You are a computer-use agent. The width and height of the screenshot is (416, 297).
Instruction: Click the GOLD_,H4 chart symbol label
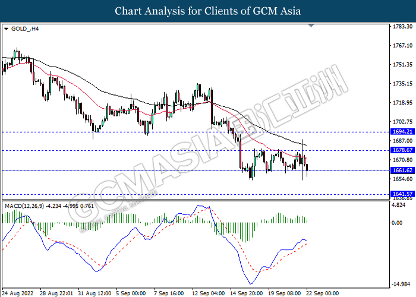[x=25, y=29]
